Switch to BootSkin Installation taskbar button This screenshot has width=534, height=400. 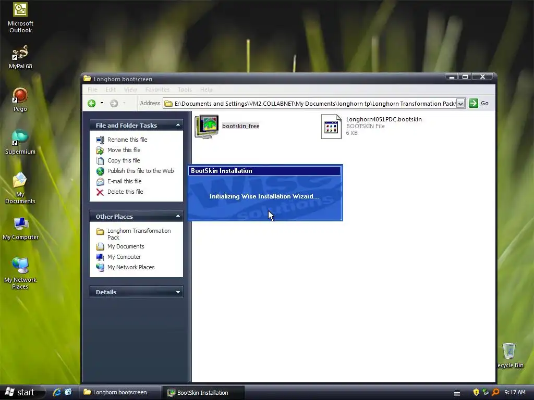pyautogui.click(x=203, y=393)
